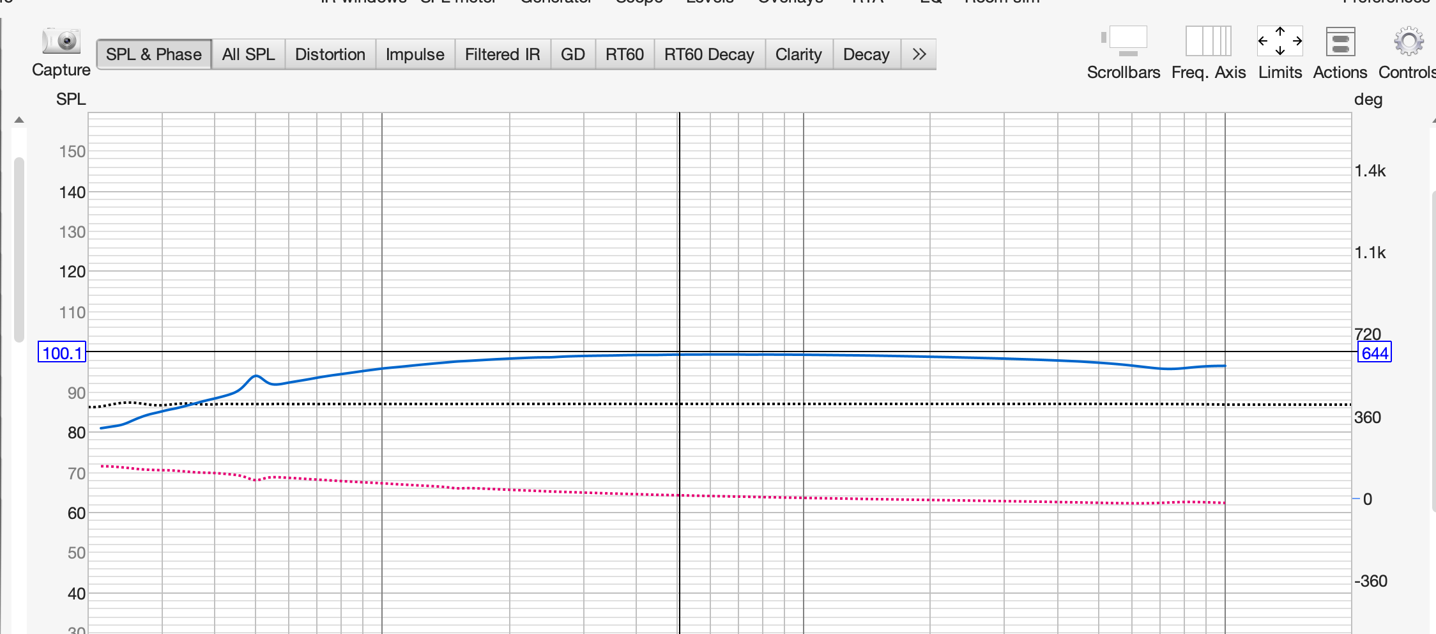Go to the Impulse tab

(x=415, y=54)
